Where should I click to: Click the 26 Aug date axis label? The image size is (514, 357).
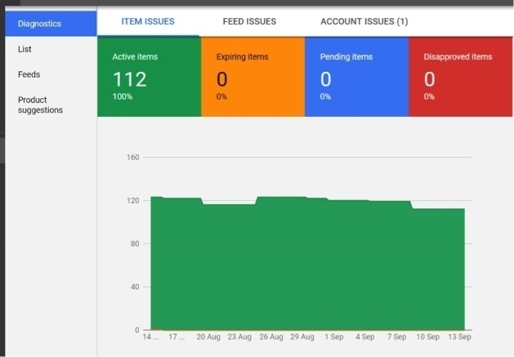tap(271, 337)
